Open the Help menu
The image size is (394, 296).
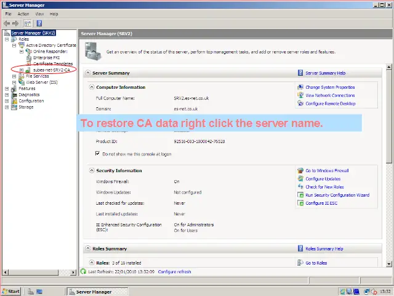tap(54, 14)
